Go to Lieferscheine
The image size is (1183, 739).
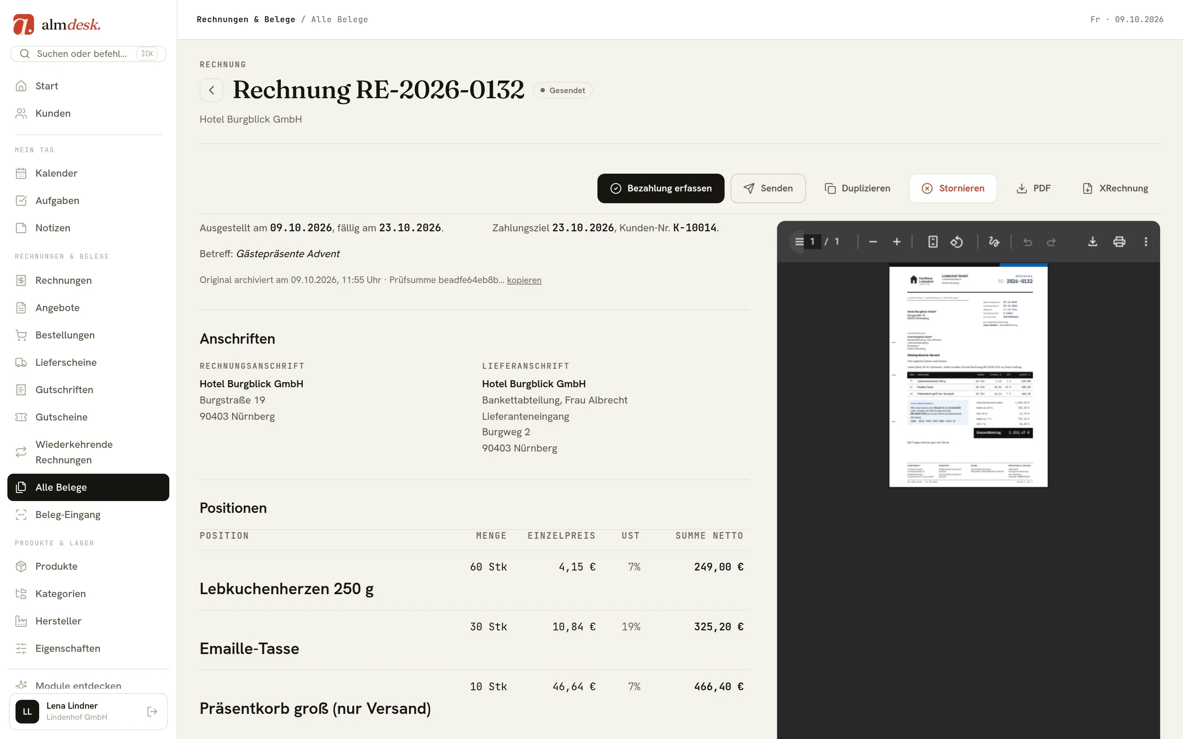click(88, 362)
